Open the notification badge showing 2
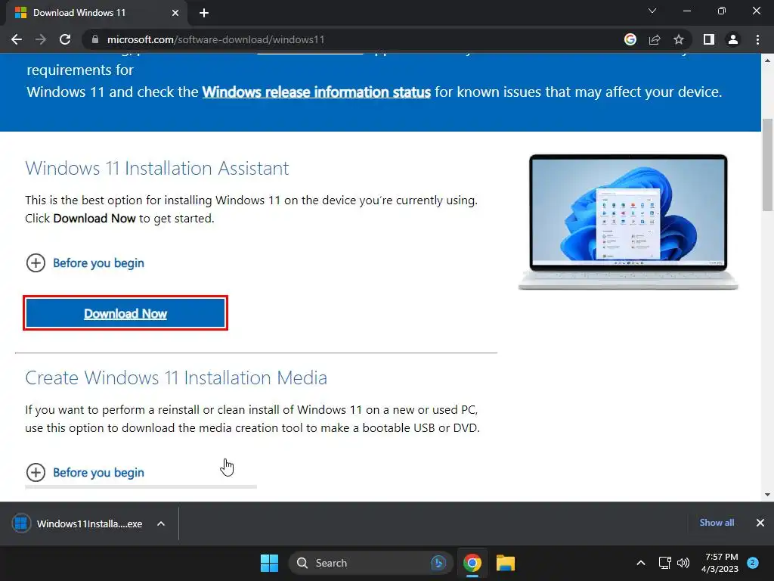This screenshot has height=581, width=774. [x=753, y=563]
